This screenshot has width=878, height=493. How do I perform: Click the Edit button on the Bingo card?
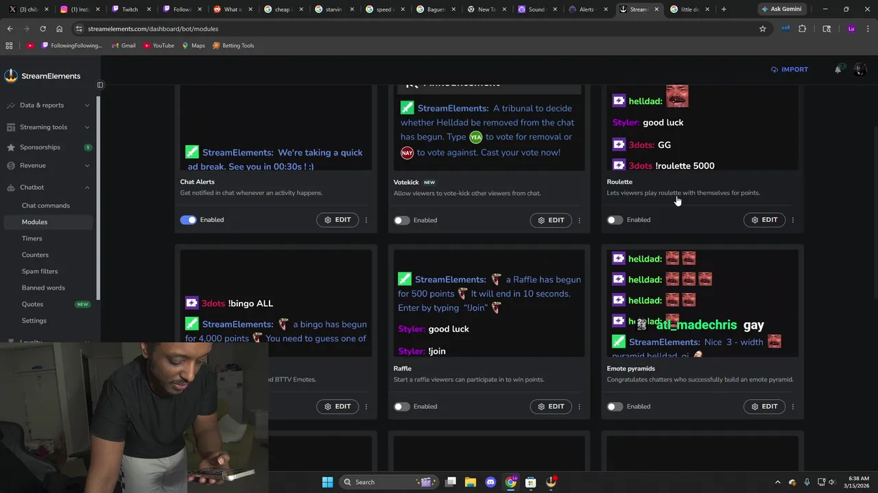[x=337, y=407]
